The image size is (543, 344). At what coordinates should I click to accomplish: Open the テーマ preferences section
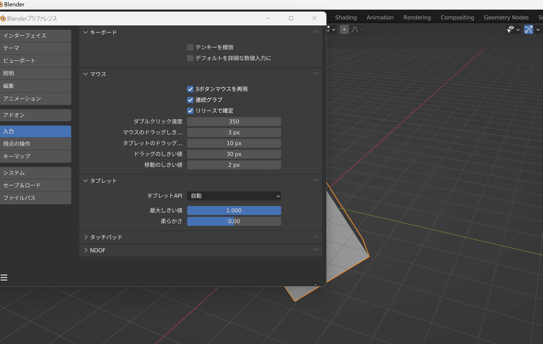tap(35, 48)
